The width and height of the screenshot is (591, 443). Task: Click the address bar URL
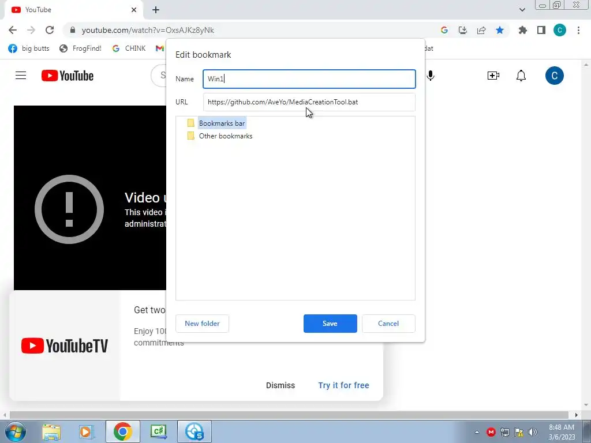[148, 30]
